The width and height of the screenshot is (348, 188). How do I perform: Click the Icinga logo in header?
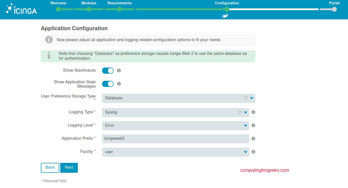(21, 9)
